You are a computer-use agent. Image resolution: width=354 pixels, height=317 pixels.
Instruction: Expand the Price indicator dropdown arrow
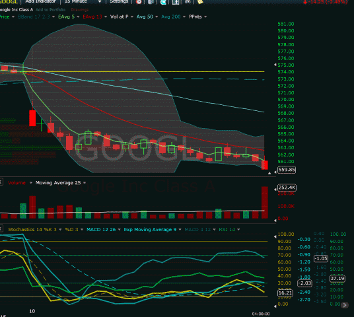point(13,17)
